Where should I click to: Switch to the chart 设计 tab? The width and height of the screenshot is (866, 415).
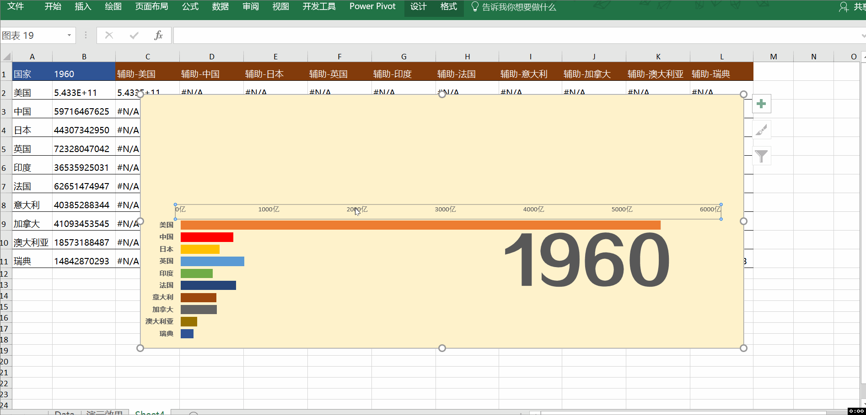419,6
